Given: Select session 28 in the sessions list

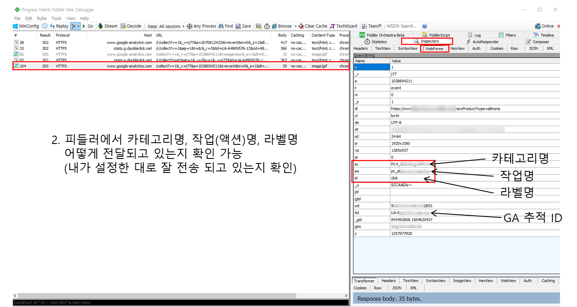Looking at the screenshot, I should [181, 43].
